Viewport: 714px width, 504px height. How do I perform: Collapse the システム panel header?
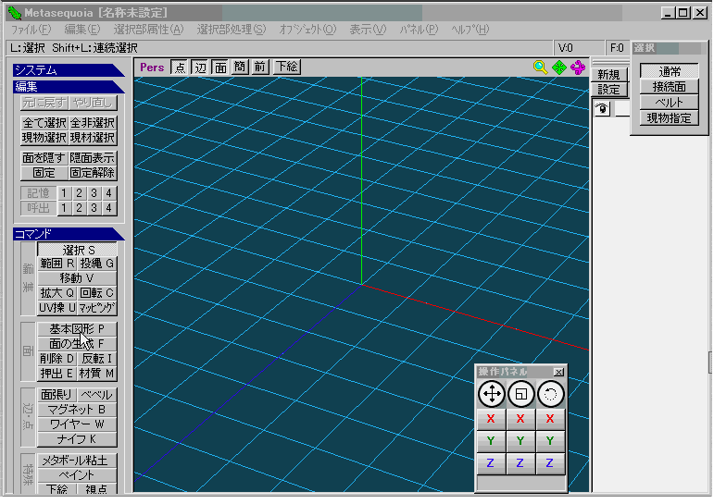click(69, 70)
